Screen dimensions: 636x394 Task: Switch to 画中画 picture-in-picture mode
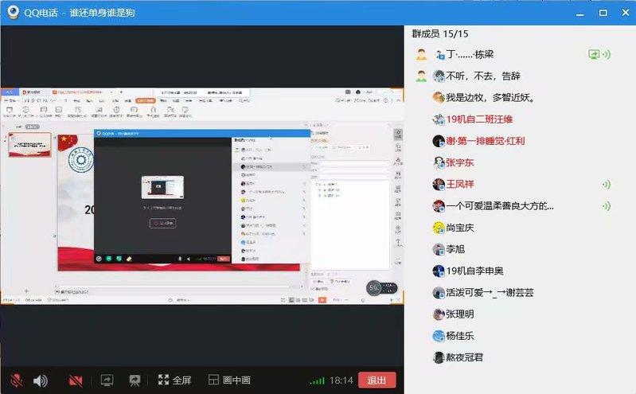click(229, 380)
